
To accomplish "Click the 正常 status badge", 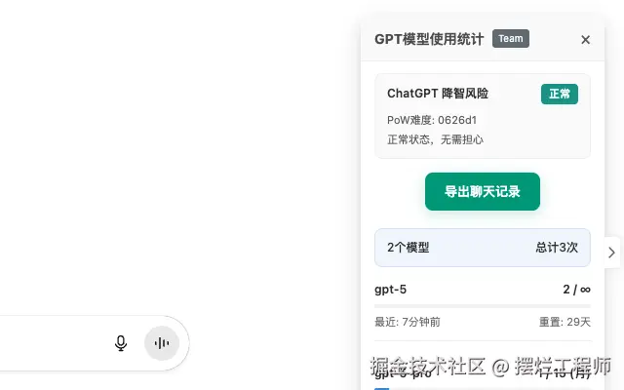I will pyautogui.click(x=559, y=94).
